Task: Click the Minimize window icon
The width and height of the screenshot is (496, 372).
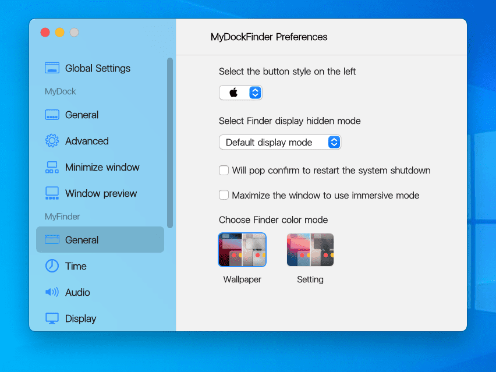Action: (52, 167)
